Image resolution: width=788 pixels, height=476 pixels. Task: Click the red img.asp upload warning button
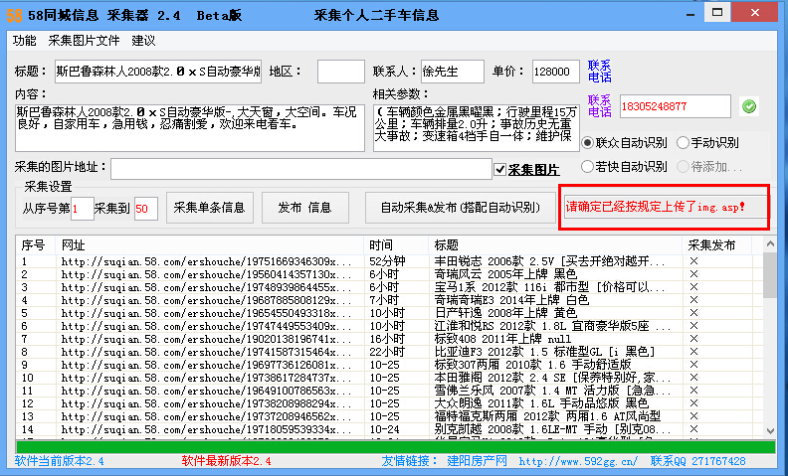pos(664,208)
